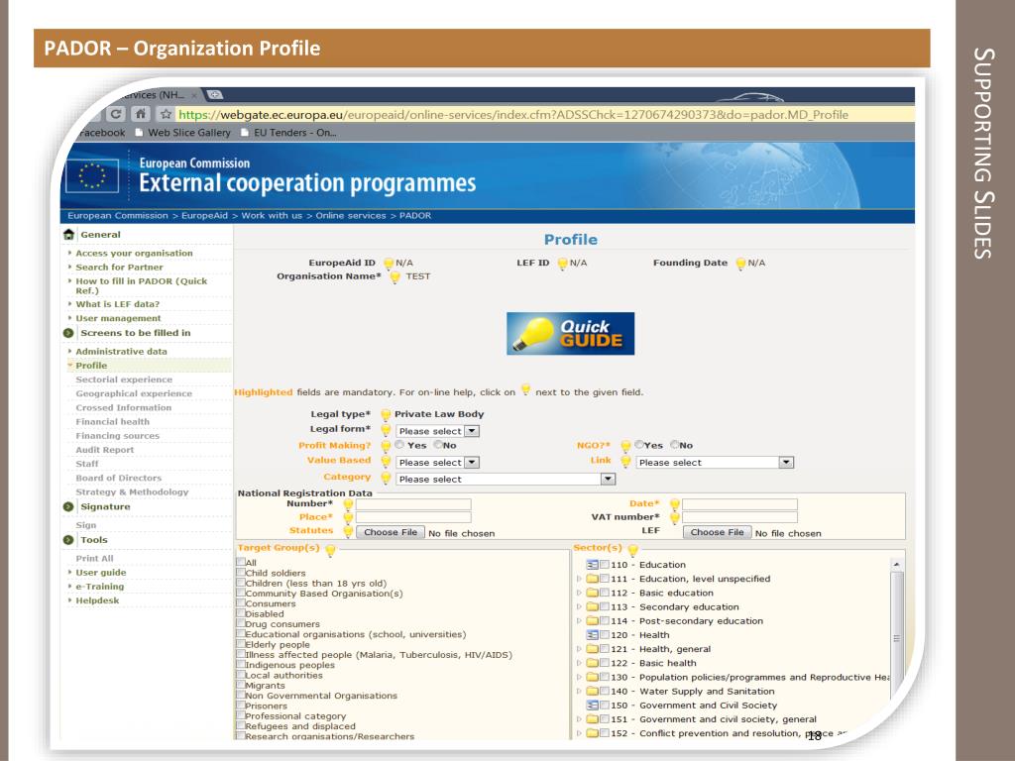Click the help bulb next to Founding Date
Viewport: 1015px width, 761px height.
click(740, 264)
